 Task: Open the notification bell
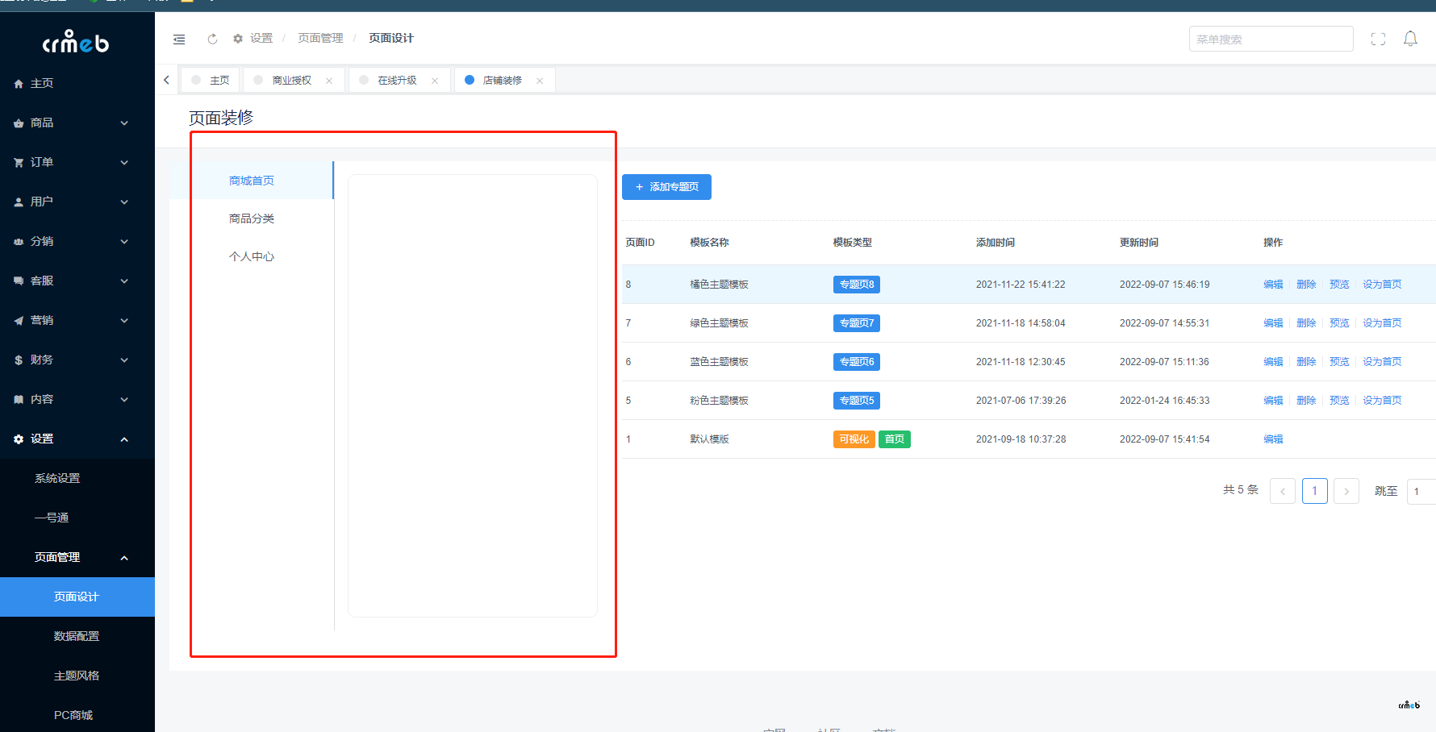pyautogui.click(x=1410, y=39)
